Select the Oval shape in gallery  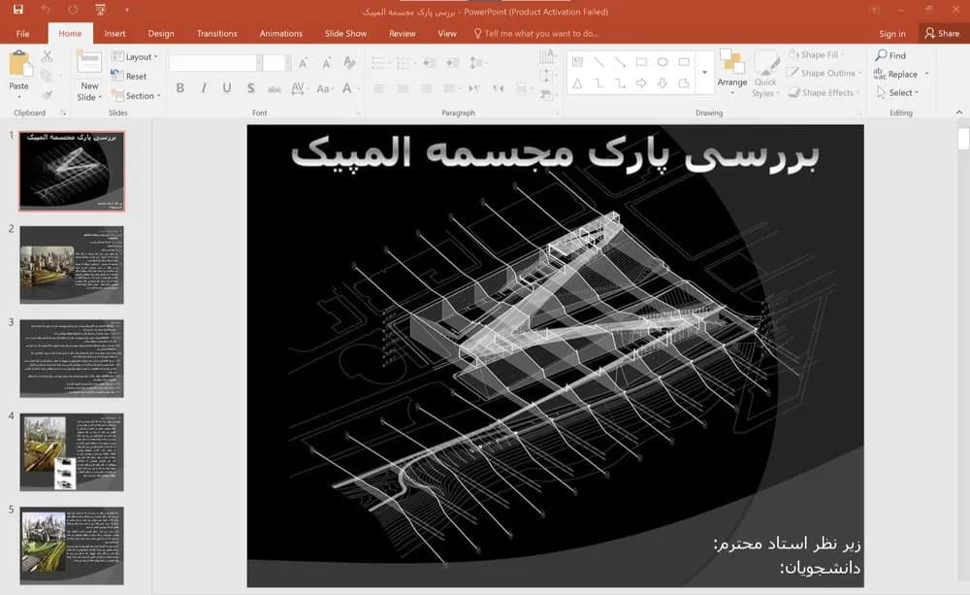pyautogui.click(x=663, y=62)
